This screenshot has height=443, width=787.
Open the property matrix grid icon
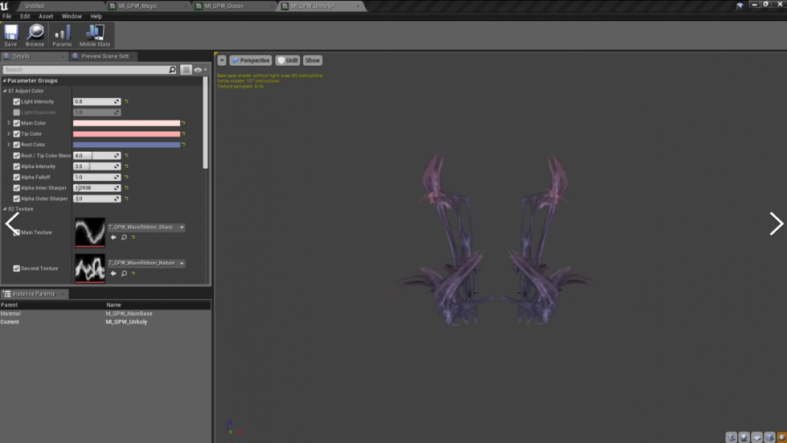click(187, 70)
